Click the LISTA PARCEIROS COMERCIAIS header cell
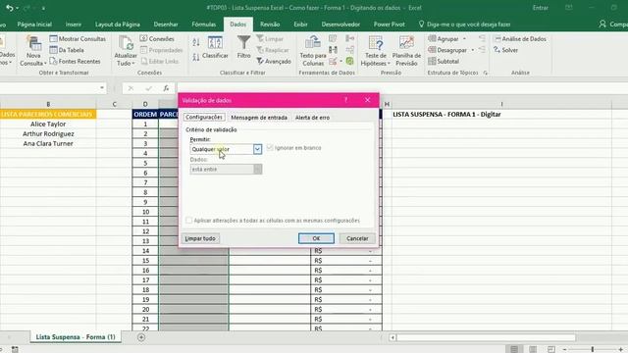The width and height of the screenshot is (628, 353). coord(48,115)
